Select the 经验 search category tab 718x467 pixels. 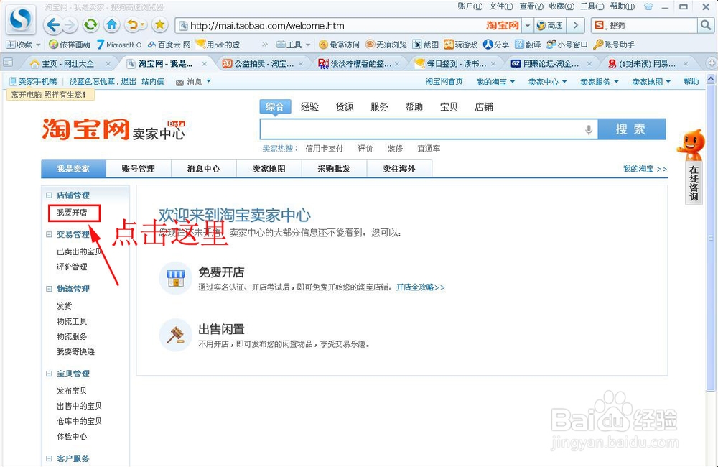[309, 107]
